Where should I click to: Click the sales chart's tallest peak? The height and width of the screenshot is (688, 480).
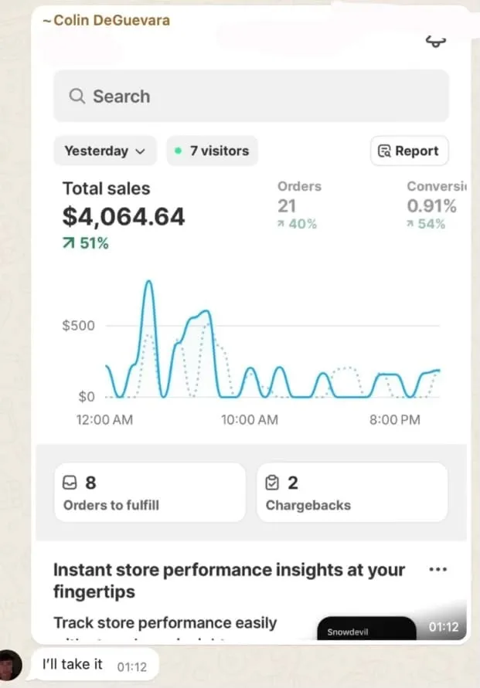148,283
